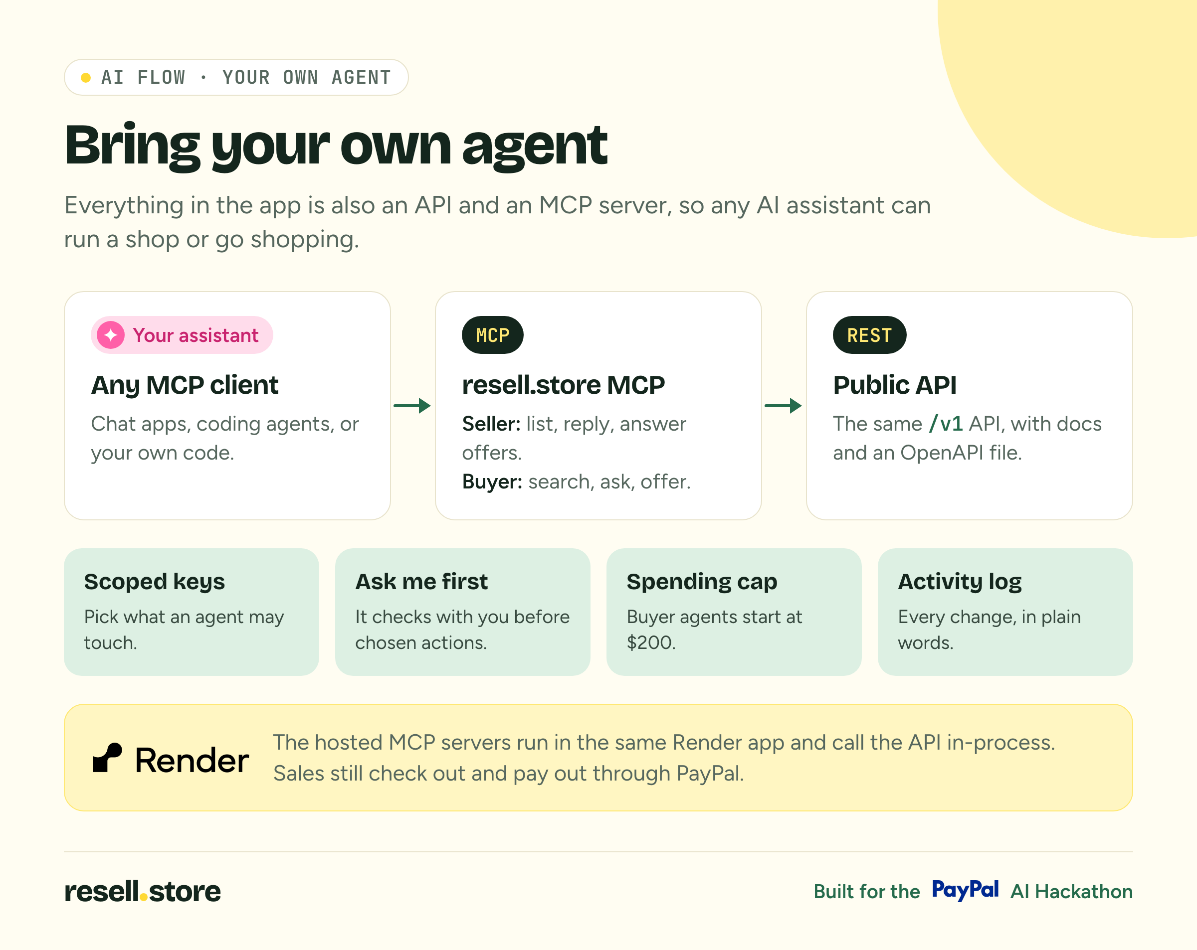Click the Ask me first card heading
The height and width of the screenshot is (950, 1197).
click(x=421, y=582)
